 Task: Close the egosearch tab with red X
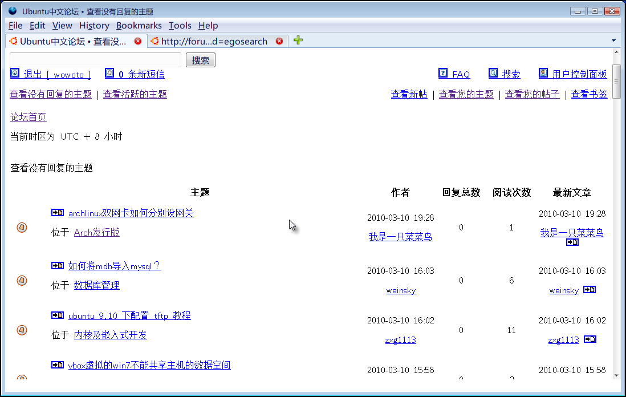click(279, 41)
